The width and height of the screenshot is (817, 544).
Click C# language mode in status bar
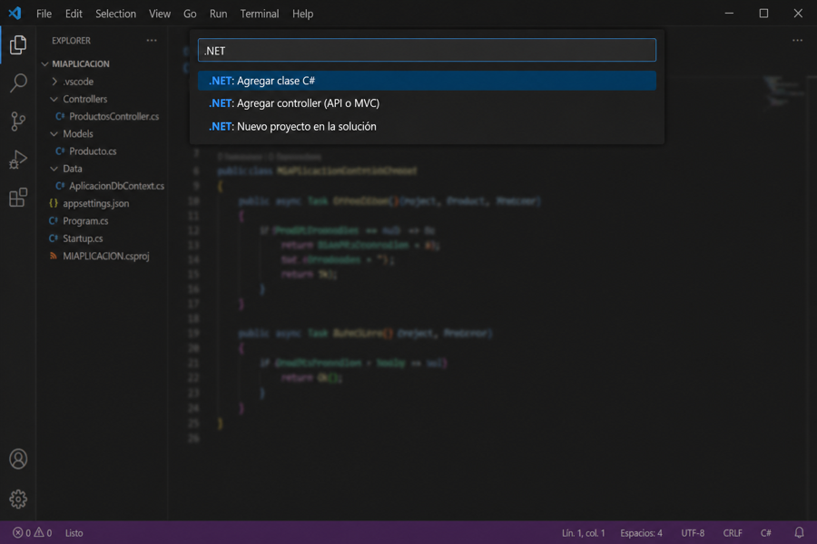[766, 532]
